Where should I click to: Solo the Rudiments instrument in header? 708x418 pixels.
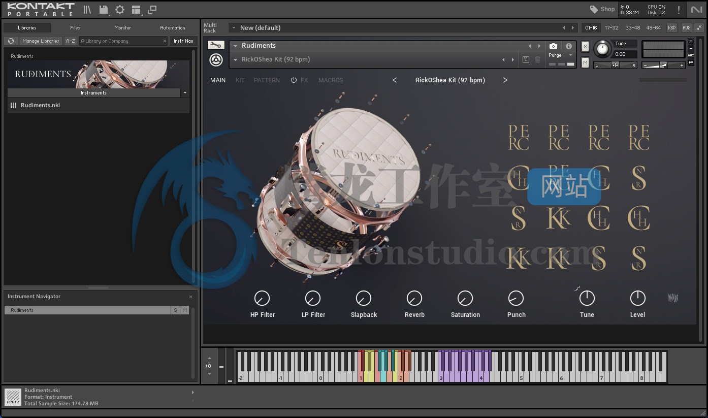(x=585, y=46)
